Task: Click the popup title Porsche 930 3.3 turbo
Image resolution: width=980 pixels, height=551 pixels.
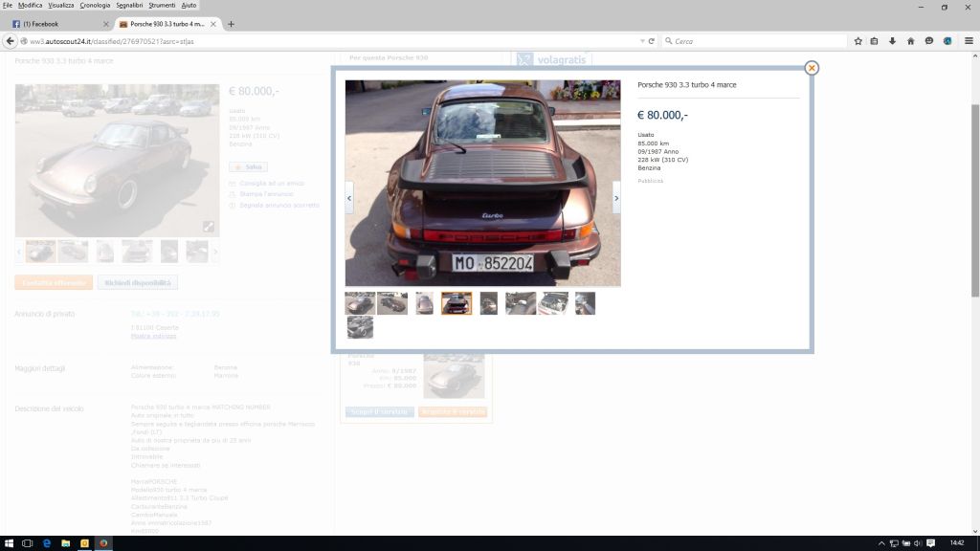Action: point(687,85)
